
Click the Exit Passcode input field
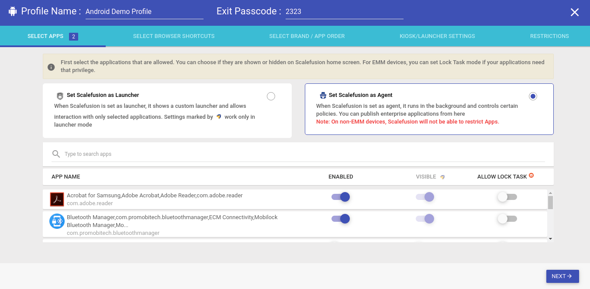(344, 12)
